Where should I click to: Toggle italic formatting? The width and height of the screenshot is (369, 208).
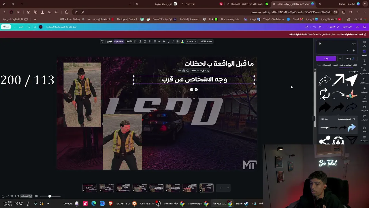point(173,41)
